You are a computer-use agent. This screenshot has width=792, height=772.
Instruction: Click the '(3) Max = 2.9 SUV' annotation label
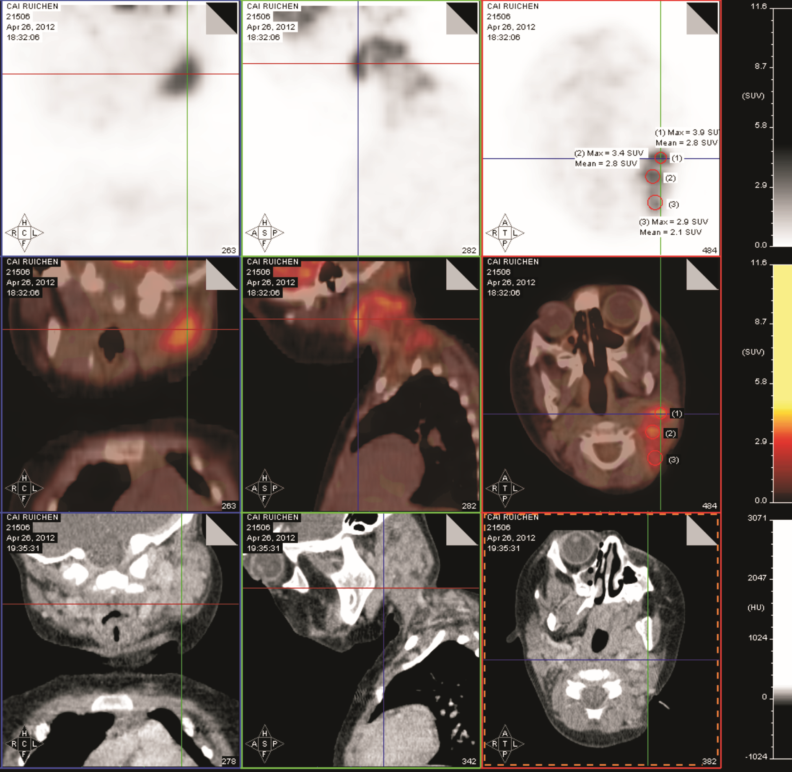pos(673,222)
